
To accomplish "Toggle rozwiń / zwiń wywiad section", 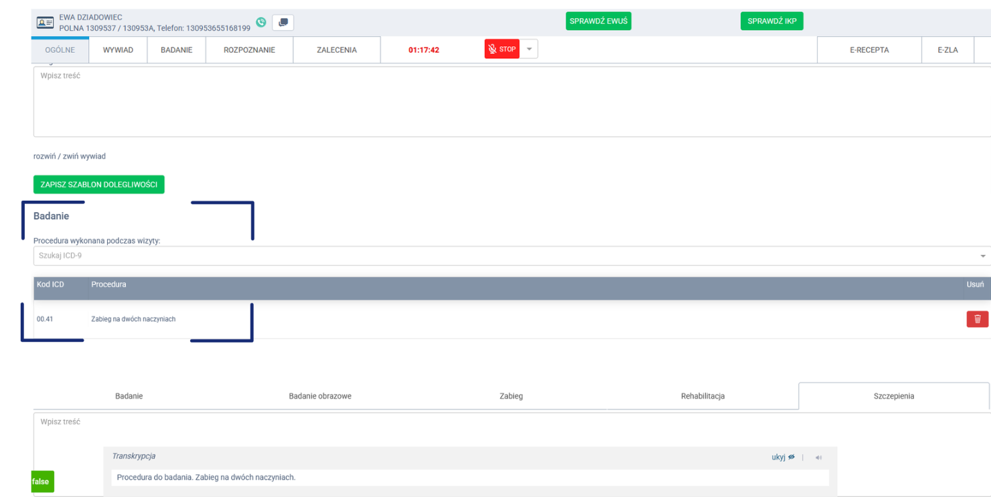I will click(70, 157).
